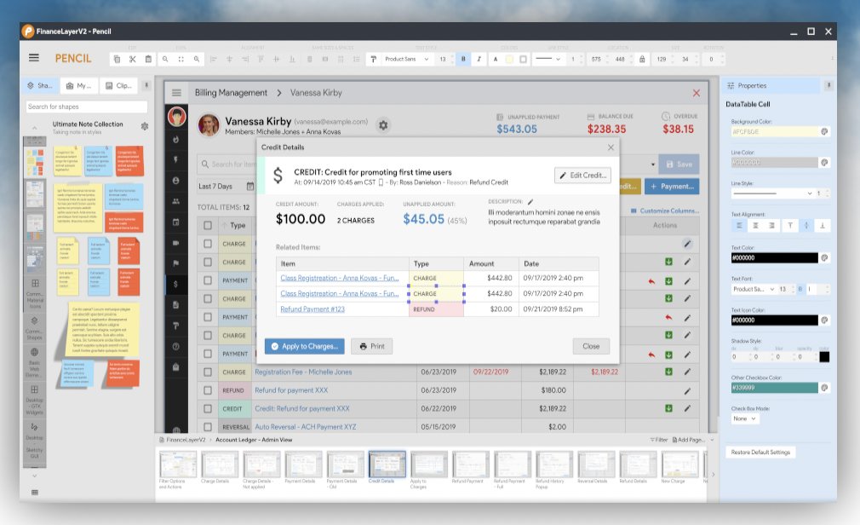Toggle Italic in the top toolbar
Image resolution: width=860 pixels, height=525 pixels.
coord(479,59)
